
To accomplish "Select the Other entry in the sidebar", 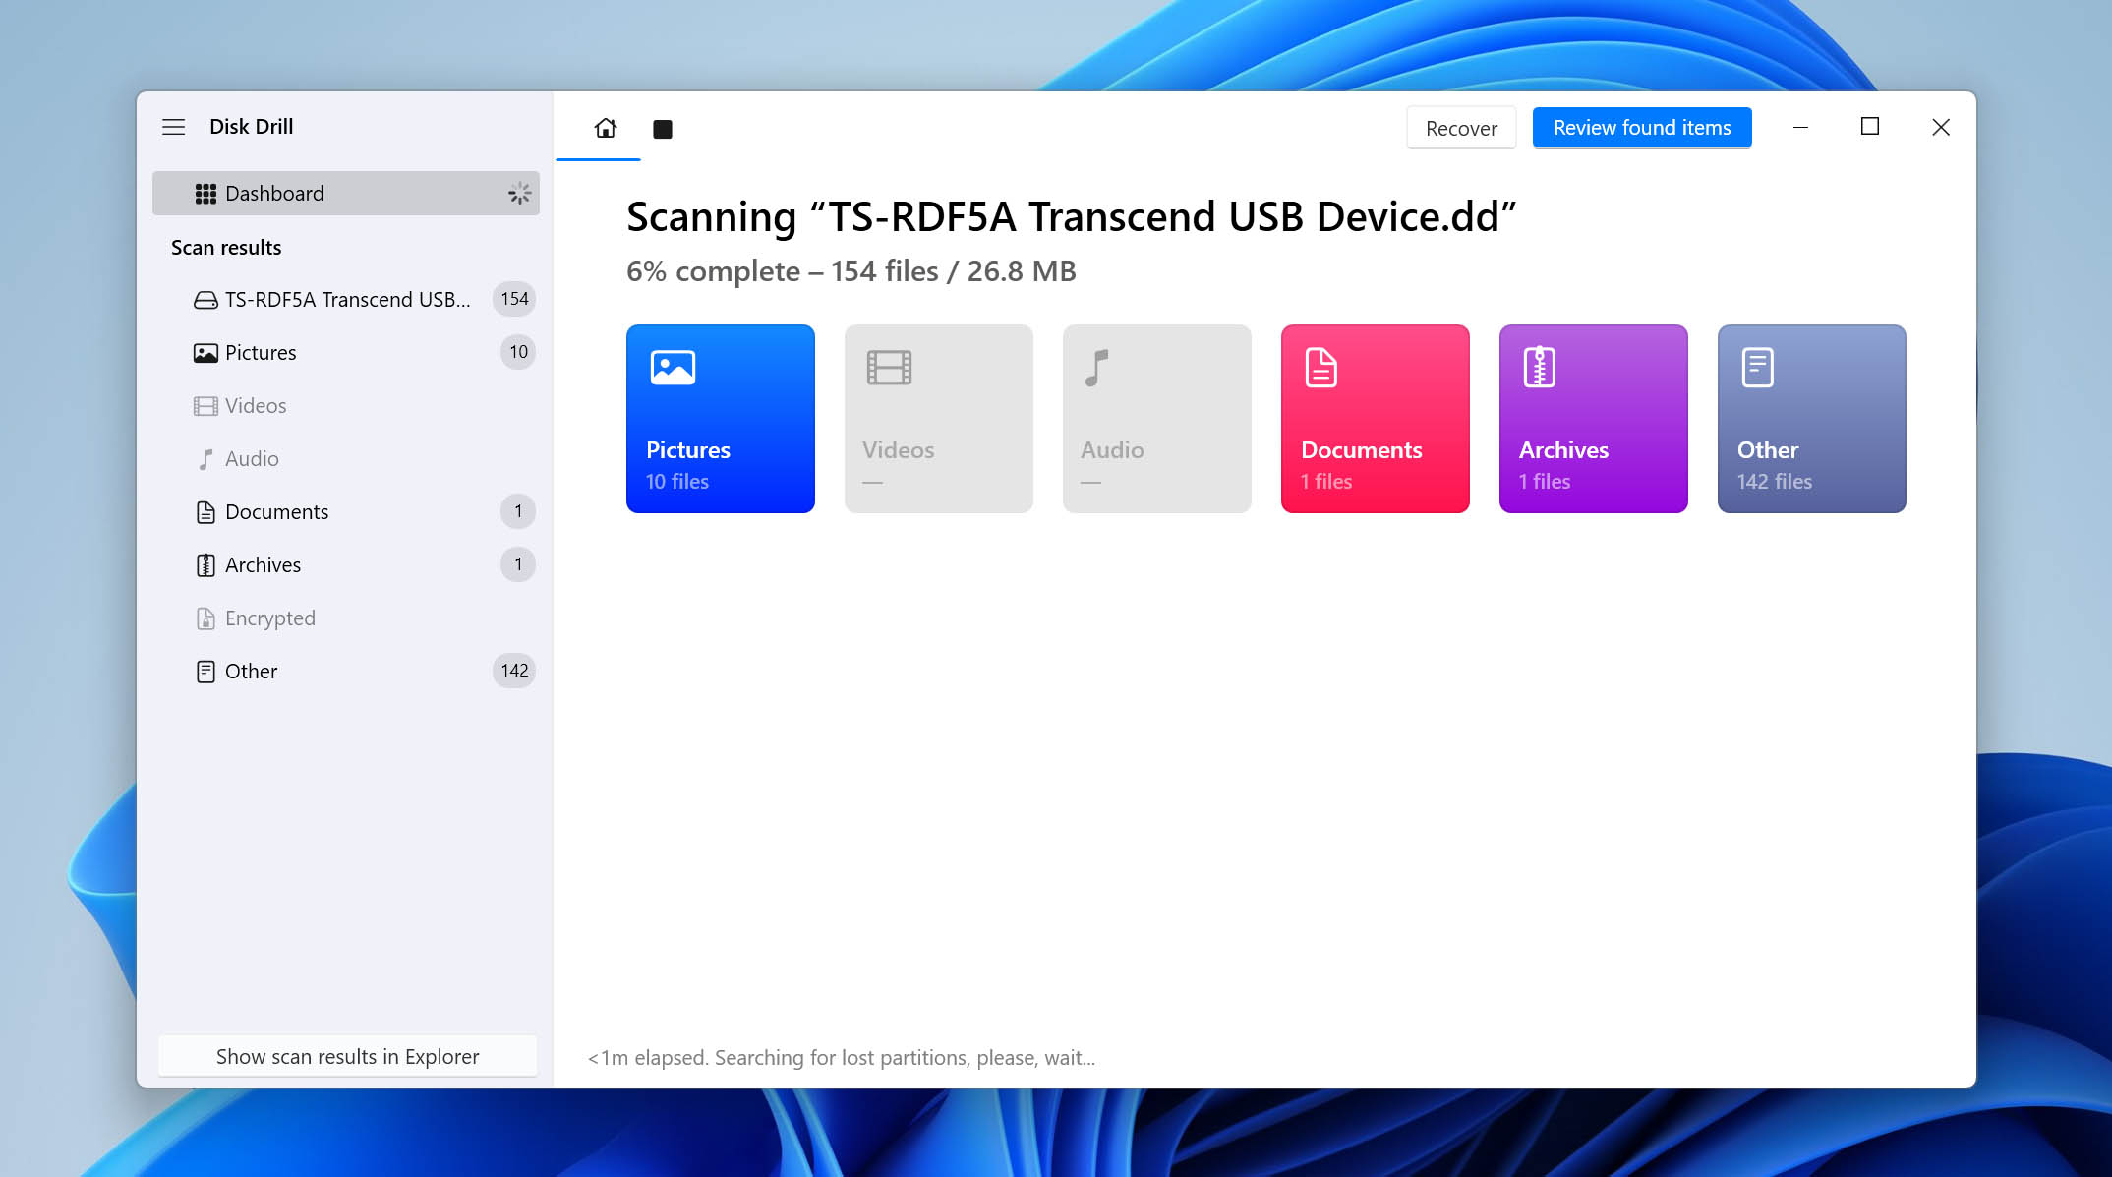I will coord(346,672).
